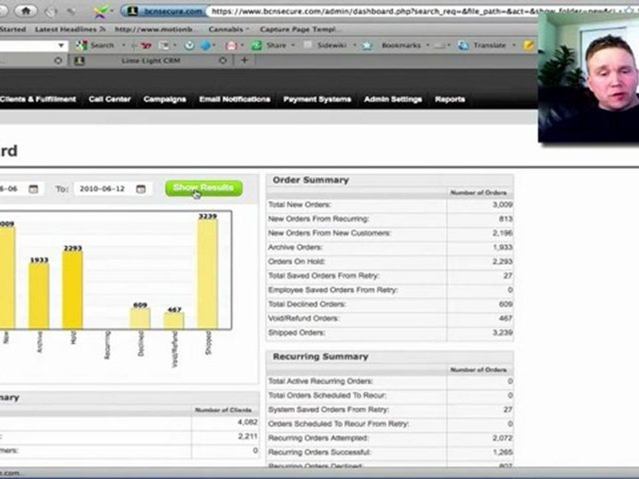This screenshot has width=639, height=479.
Task: Select the Total New Orders row label
Action: [300, 205]
